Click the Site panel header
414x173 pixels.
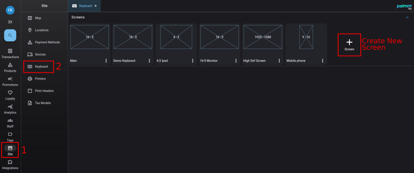(44, 6)
